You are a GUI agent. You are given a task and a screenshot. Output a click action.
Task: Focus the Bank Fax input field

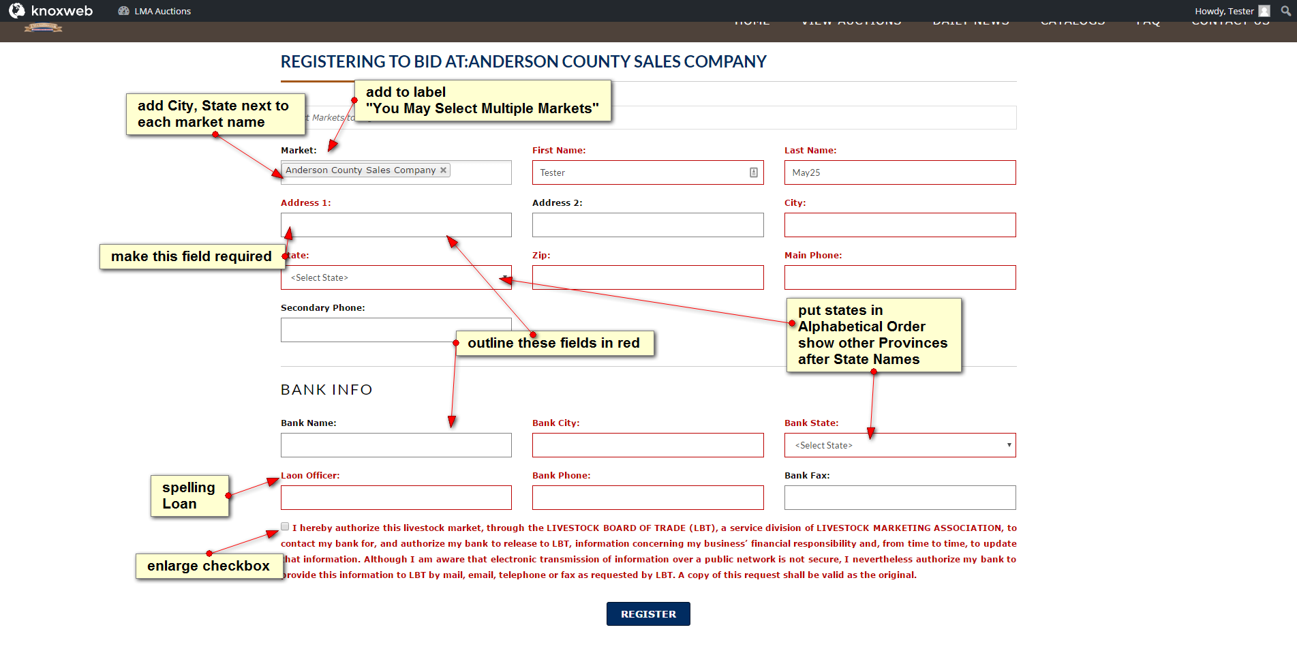tap(900, 498)
